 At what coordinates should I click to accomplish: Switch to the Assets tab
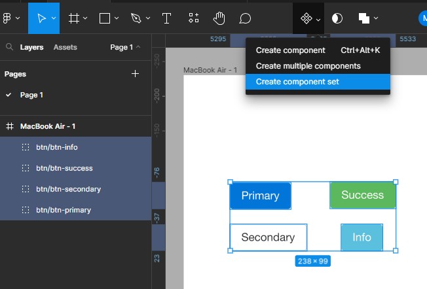65,47
